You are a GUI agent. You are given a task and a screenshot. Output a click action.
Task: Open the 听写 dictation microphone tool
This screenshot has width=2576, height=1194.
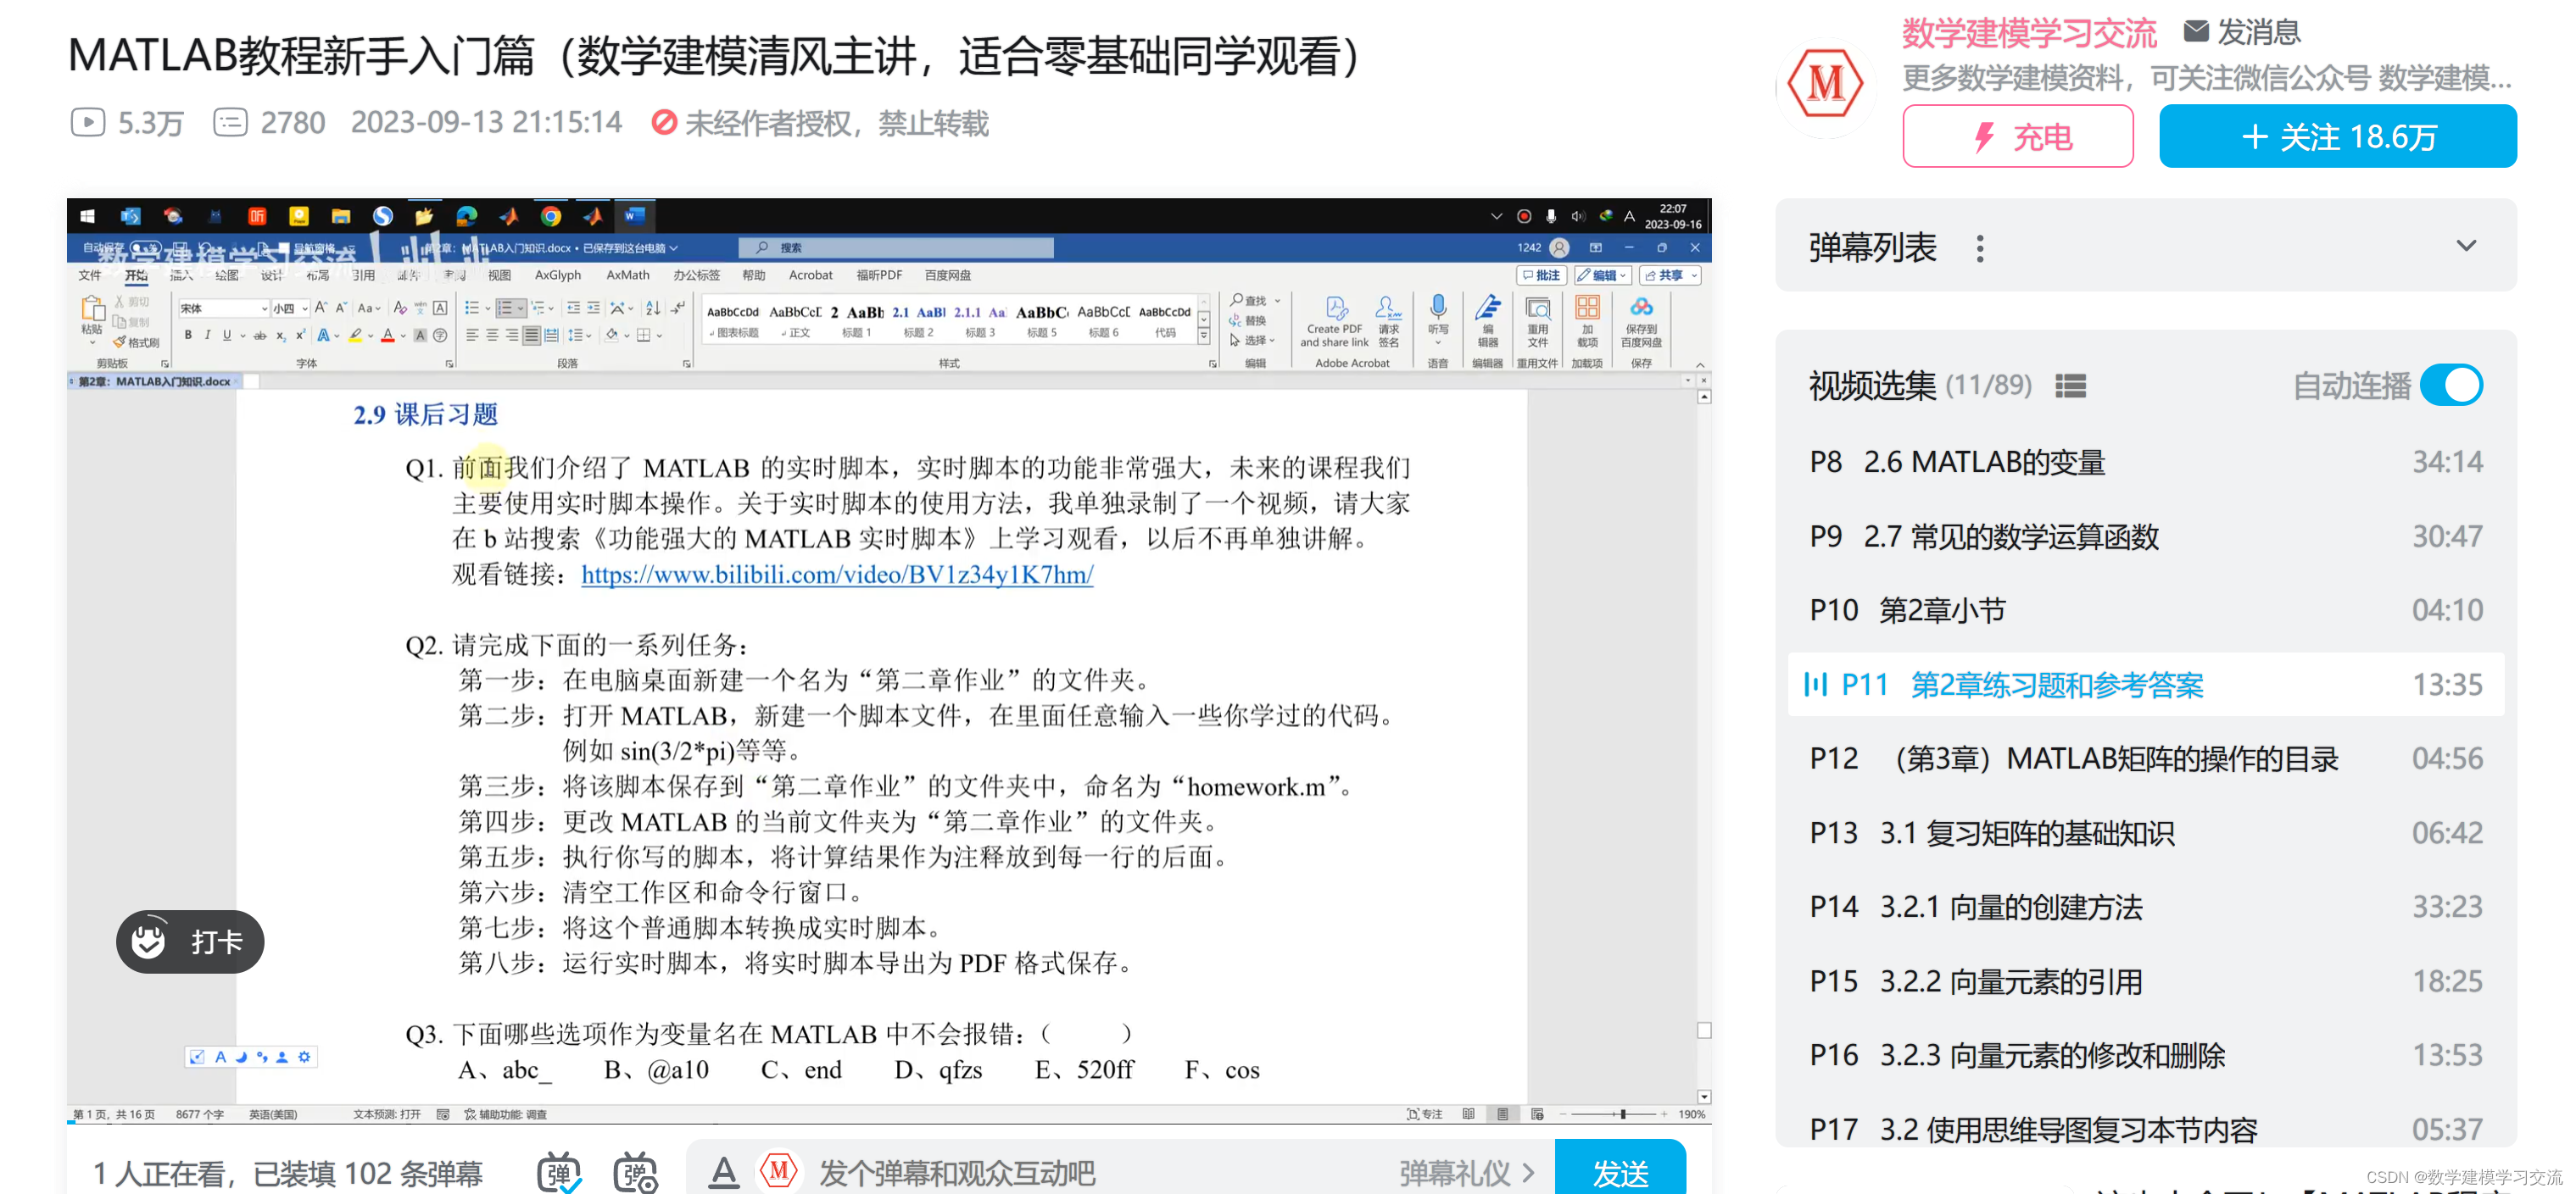pos(1438,310)
